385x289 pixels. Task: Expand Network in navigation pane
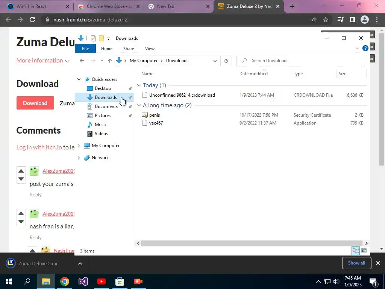coord(79,158)
